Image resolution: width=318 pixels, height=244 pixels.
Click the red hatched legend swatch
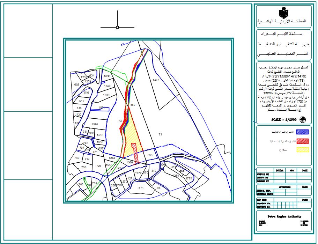[x=302, y=141]
